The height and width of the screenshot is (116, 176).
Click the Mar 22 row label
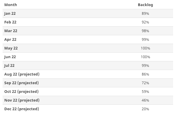[10, 31]
